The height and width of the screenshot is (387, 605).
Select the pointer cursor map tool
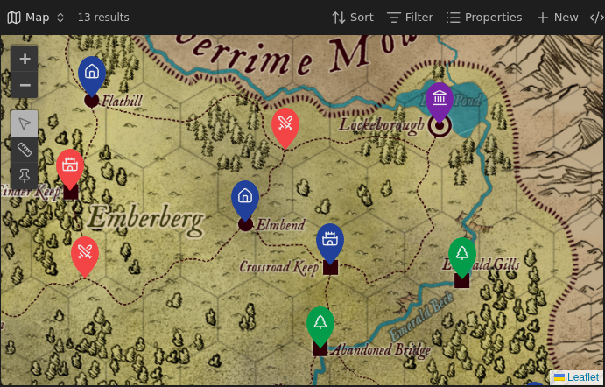[25, 123]
